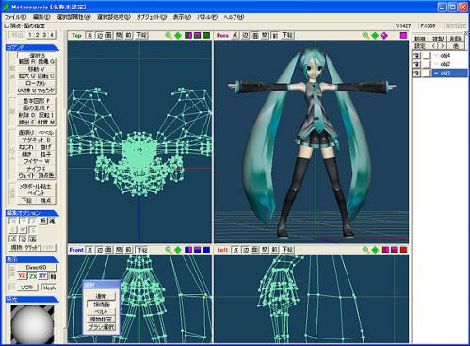The width and height of the screenshot is (470, 346).
Task: Click the magnifier zoom icon in Pers view
Action: (x=365, y=35)
